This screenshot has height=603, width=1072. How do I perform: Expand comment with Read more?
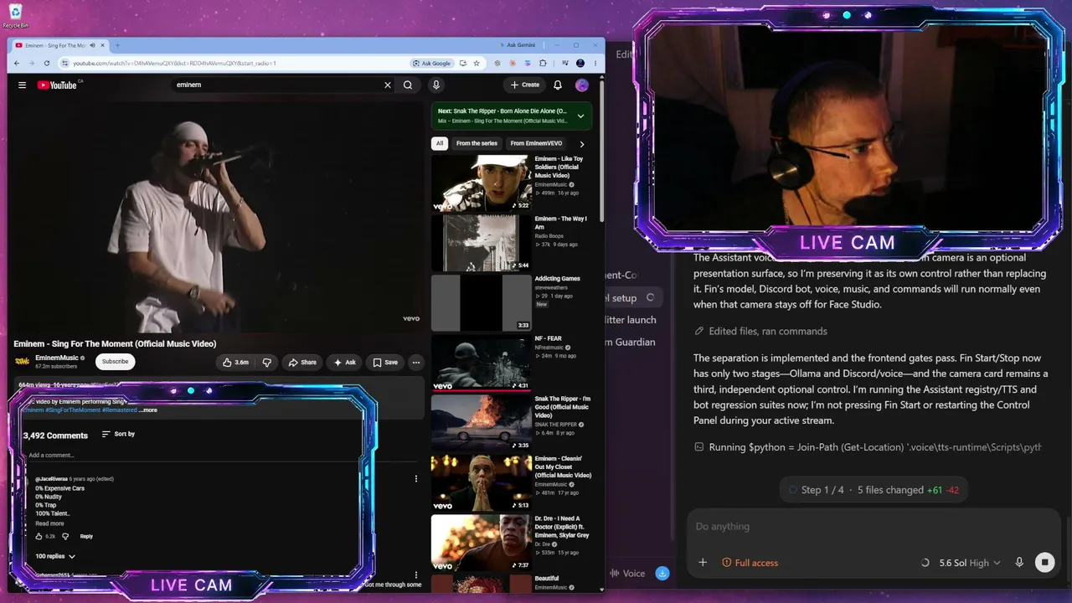click(49, 523)
